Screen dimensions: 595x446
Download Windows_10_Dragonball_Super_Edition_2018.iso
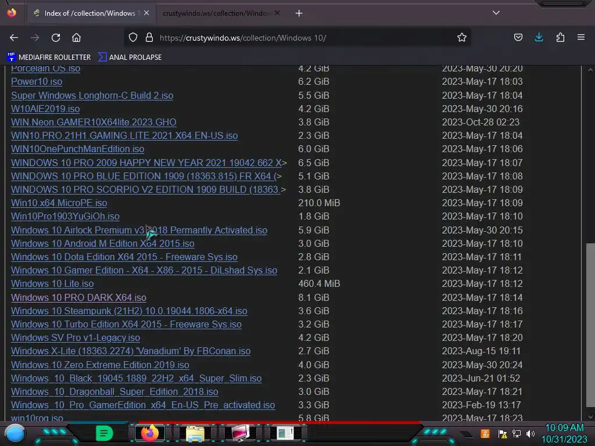click(x=114, y=391)
